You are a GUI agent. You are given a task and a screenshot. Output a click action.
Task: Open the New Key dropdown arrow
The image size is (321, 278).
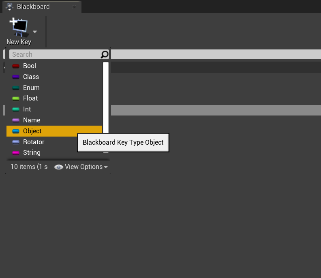35,32
